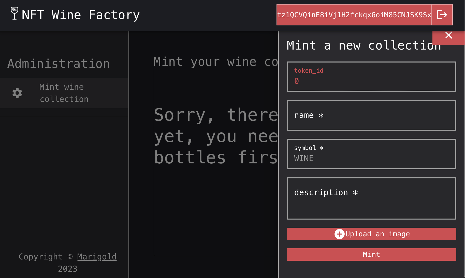Select the Administration section heading
The height and width of the screenshot is (278, 465).
[x=59, y=64]
